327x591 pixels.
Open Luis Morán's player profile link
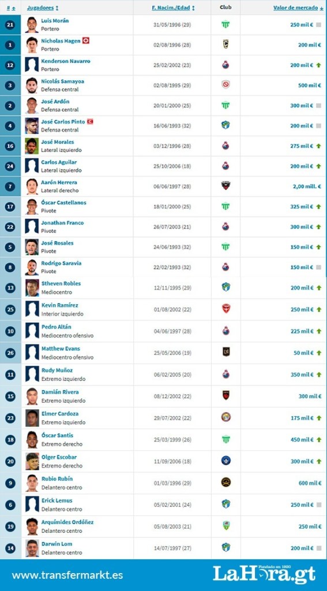(55, 21)
